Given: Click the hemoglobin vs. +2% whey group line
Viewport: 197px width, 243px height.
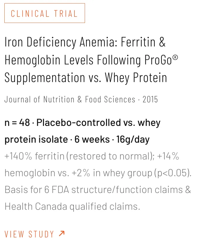Looking at the screenshot, I should [78, 173].
